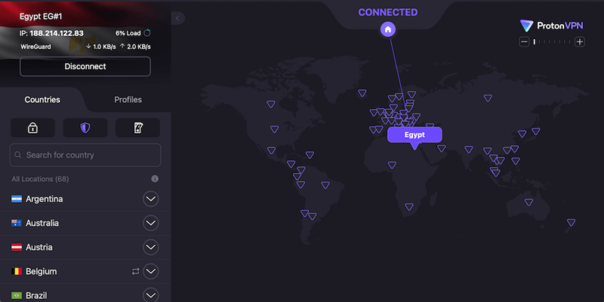Click the WireGuard protocol label
The height and width of the screenshot is (302, 604).
(35, 47)
